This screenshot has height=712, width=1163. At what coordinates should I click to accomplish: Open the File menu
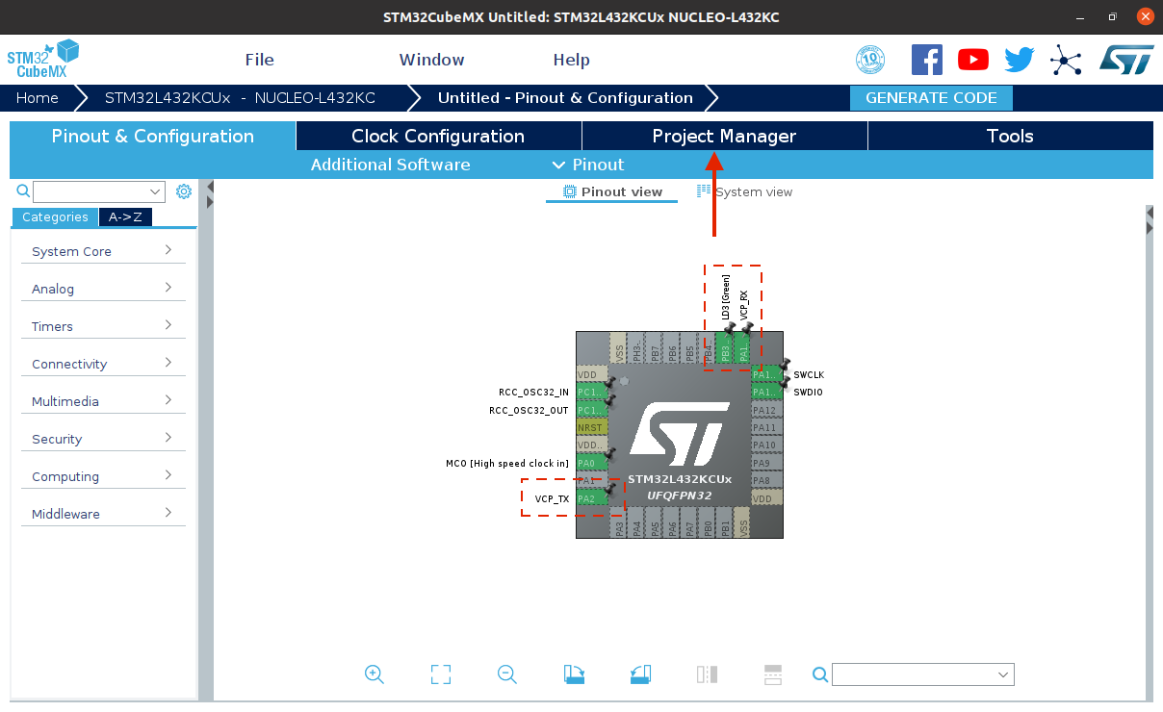coord(259,60)
